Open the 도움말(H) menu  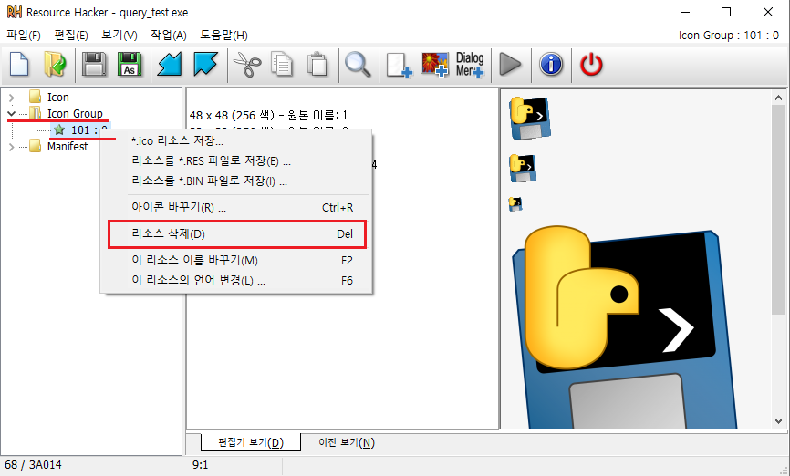(x=223, y=36)
